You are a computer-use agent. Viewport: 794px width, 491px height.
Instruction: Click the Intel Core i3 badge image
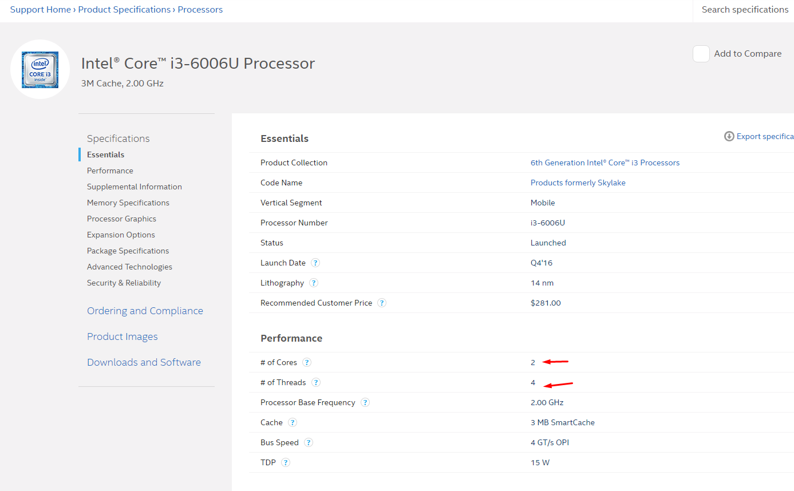tap(40, 69)
